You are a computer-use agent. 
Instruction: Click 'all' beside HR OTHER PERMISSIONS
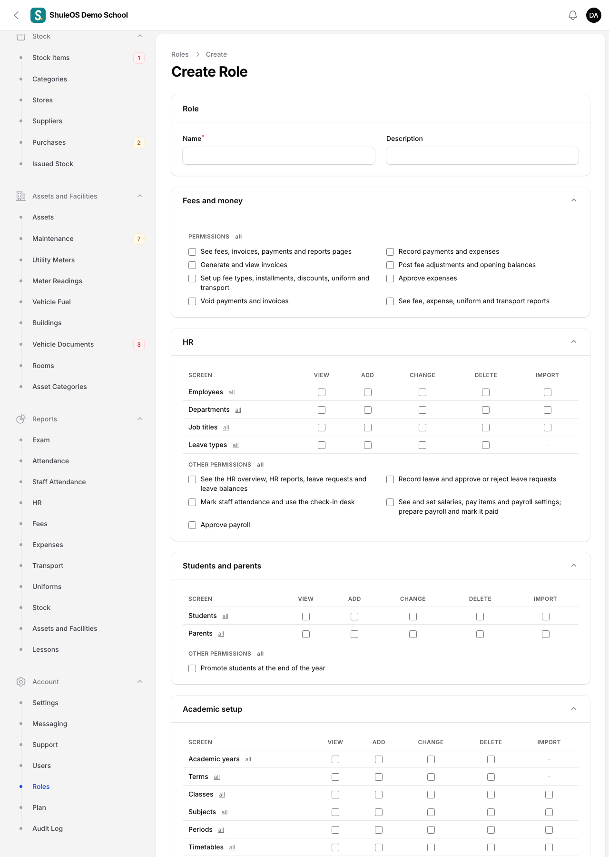click(x=260, y=465)
